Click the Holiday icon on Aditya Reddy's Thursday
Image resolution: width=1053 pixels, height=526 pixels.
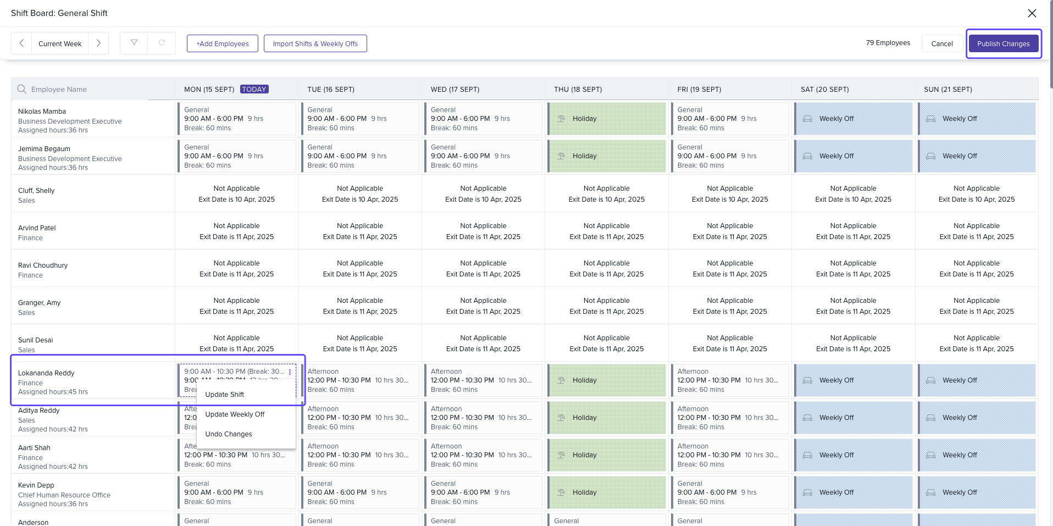tap(562, 418)
